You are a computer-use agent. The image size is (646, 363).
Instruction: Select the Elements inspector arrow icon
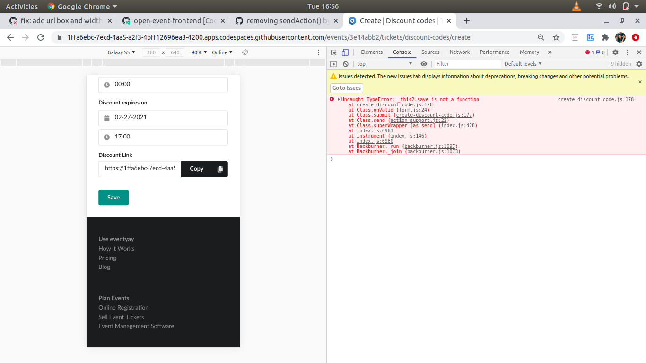[333, 52]
